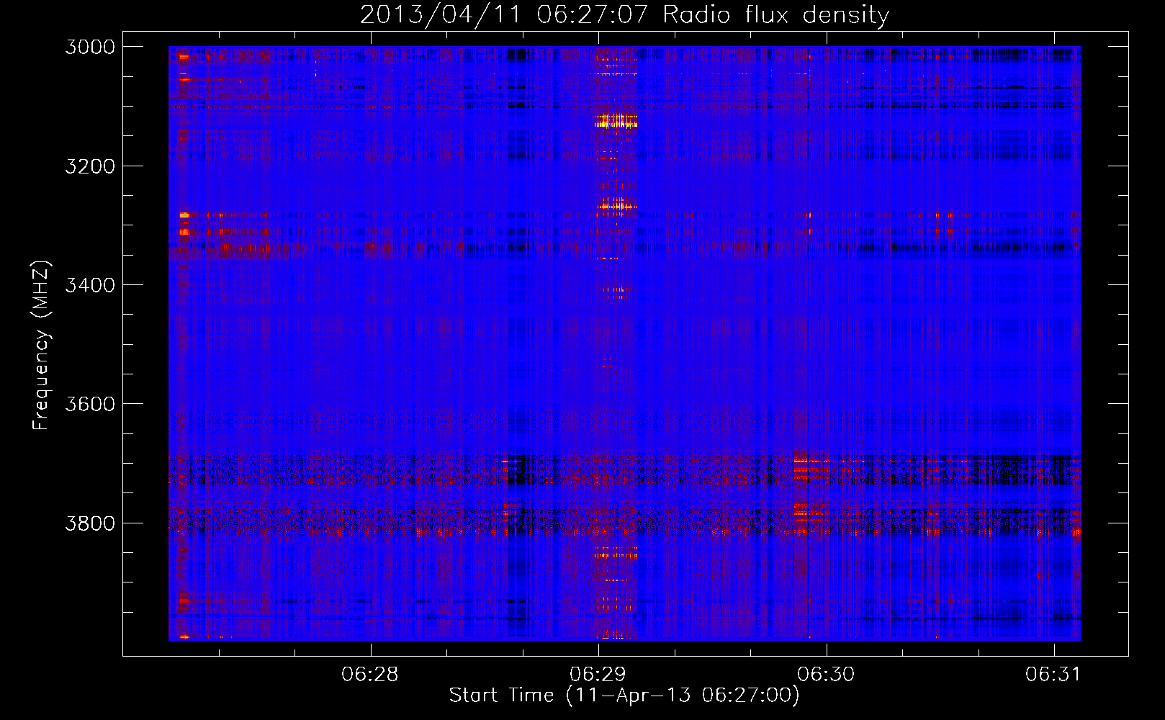Click the 06:31 time axis label
The width and height of the screenshot is (1165, 720).
point(1053,674)
